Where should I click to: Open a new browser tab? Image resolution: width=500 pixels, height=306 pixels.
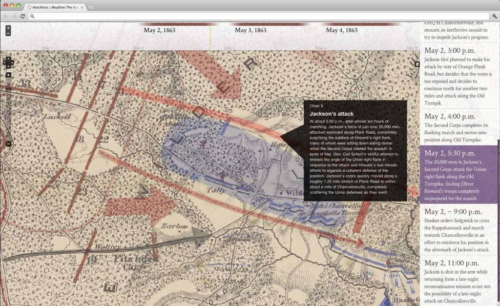(91, 7)
